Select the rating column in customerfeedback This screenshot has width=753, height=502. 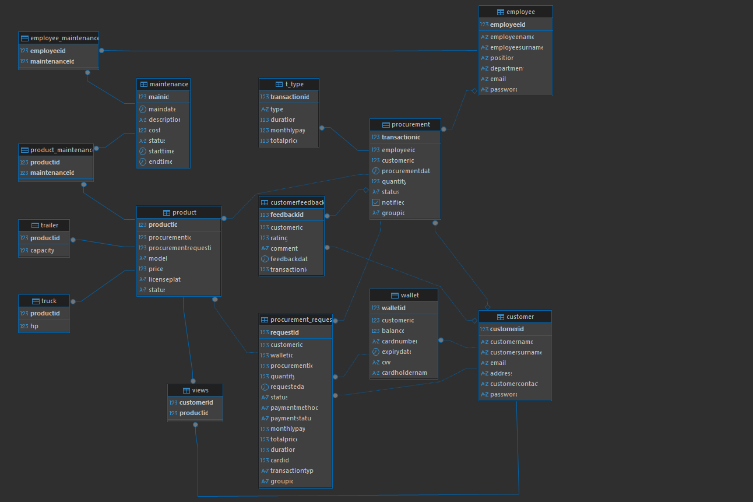tap(279, 238)
